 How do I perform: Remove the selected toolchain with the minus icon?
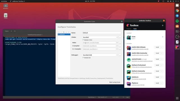pos(61,32)
